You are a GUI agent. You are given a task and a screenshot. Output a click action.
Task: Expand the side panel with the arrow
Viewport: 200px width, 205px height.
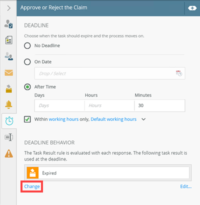[x=9, y=8]
